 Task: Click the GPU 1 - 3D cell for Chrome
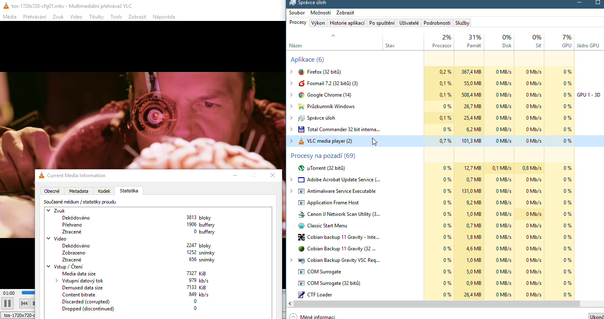click(588, 95)
